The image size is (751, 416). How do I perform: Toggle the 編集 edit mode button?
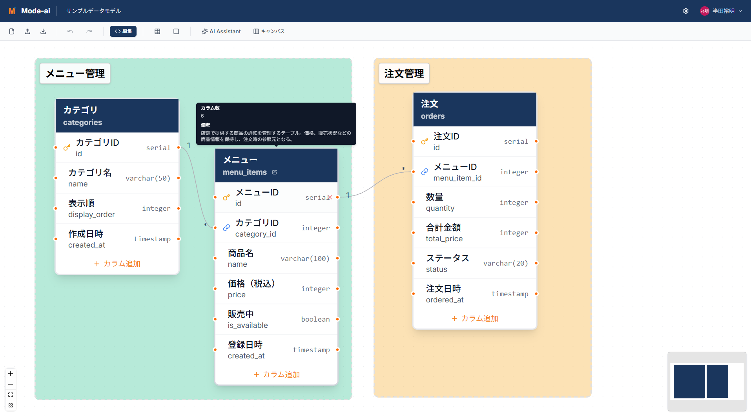(x=123, y=31)
